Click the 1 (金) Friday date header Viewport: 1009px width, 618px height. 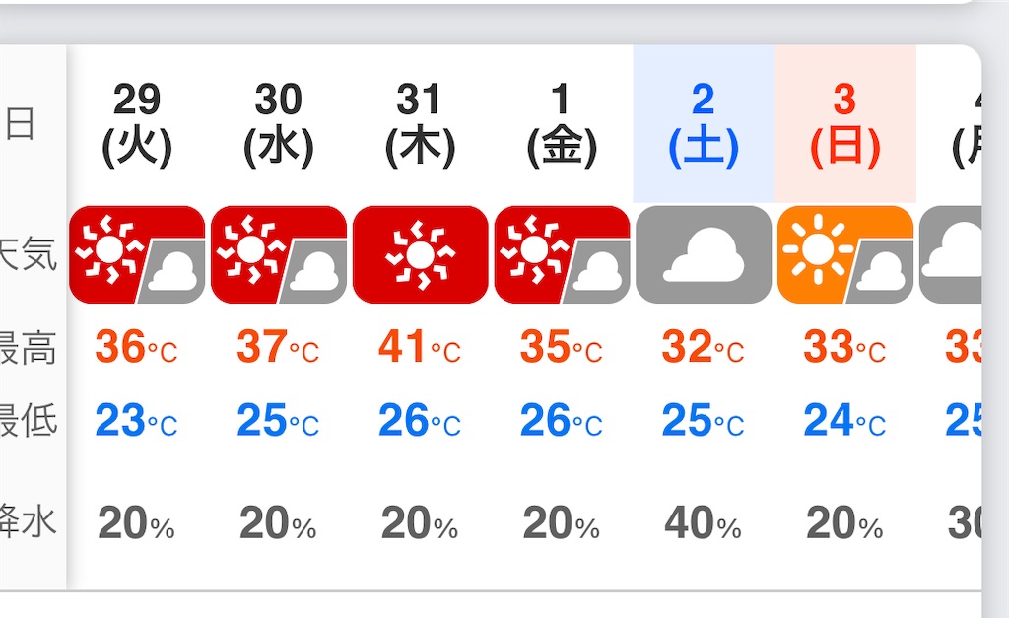pyautogui.click(x=562, y=124)
